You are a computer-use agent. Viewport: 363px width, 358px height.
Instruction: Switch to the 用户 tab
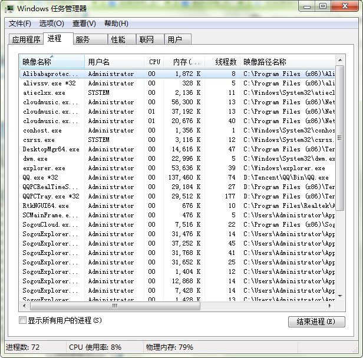coord(175,39)
